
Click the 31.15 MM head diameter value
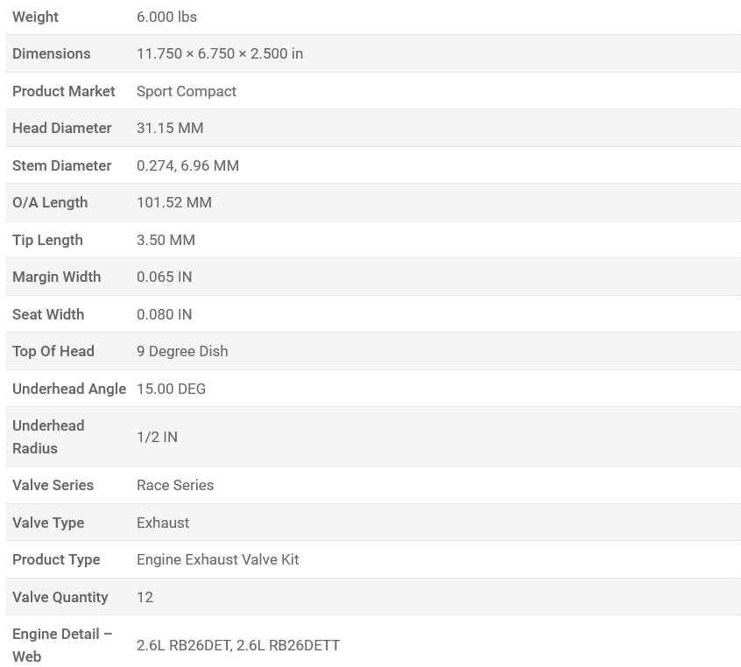coord(170,128)
